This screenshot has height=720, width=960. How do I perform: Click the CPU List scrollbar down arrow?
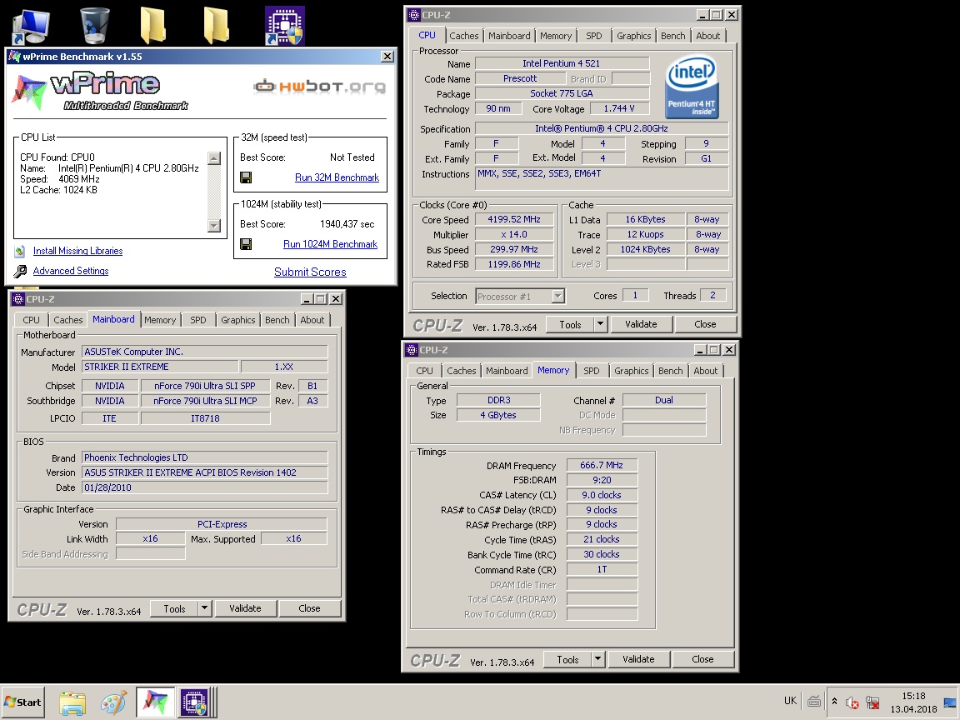tap(213, 225)
